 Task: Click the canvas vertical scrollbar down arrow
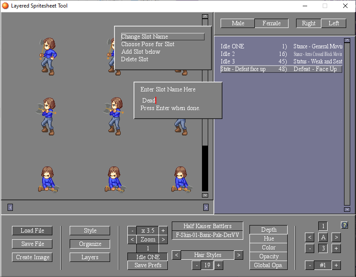tap(205, 195)
